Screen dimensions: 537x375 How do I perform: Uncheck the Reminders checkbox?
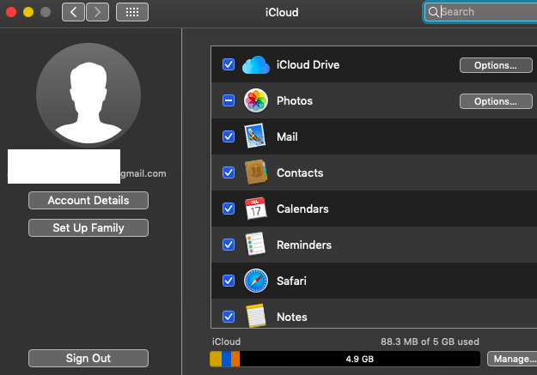(229, 245)
